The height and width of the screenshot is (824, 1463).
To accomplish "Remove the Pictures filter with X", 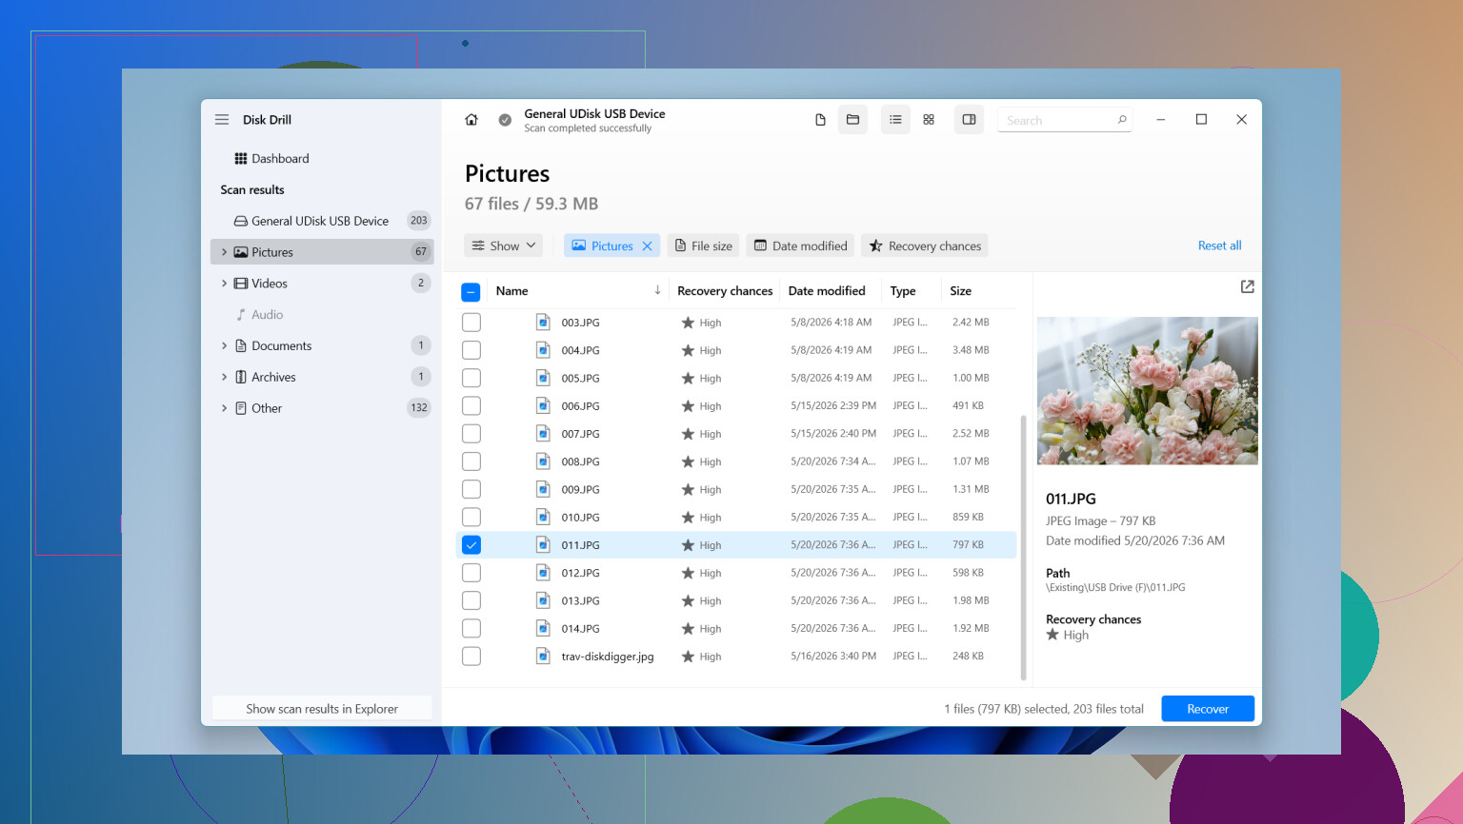I will click(x=648, y=245).
